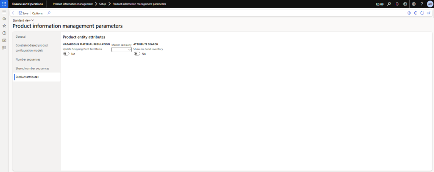Enable Show on-hand inventory toggle

pyautogui.click(x=137, y=54)
